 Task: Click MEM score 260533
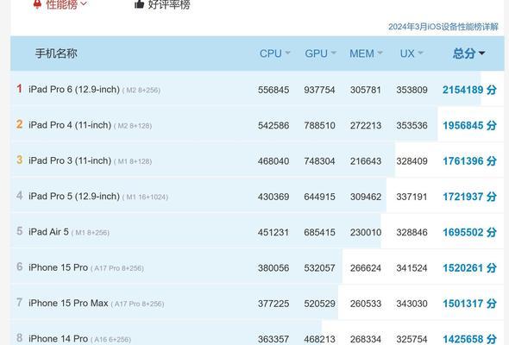pyautogui.click(x=366, y=304)
